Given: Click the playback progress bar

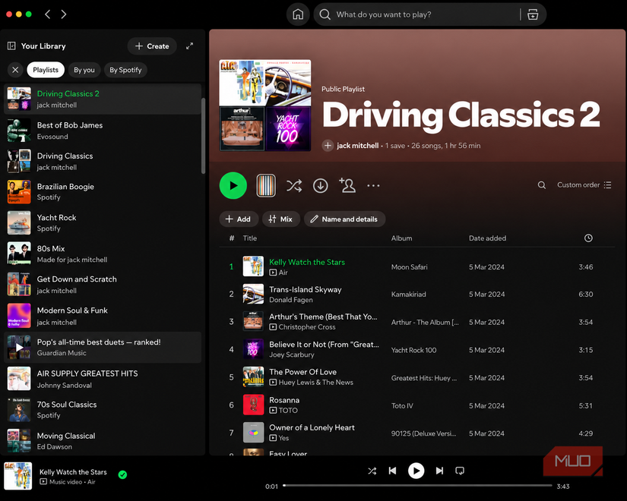Looking at the screenshot, I should pos(417,486).
